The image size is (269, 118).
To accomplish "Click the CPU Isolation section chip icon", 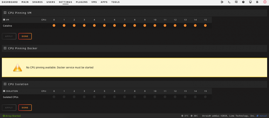I will tap(5, 84).
